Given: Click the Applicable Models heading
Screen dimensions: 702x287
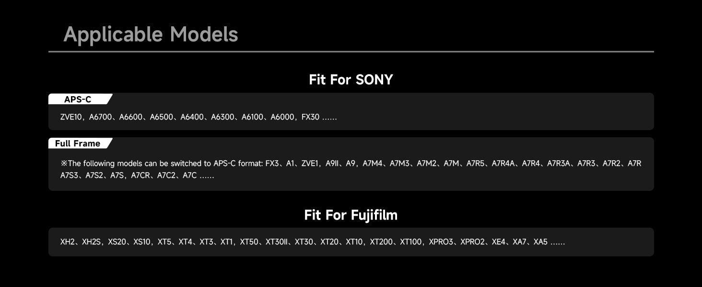Looking at the screenshot, I should pos(151,34).
